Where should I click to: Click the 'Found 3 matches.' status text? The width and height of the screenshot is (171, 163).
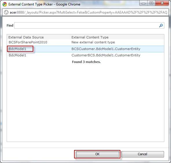pos(86,62)
